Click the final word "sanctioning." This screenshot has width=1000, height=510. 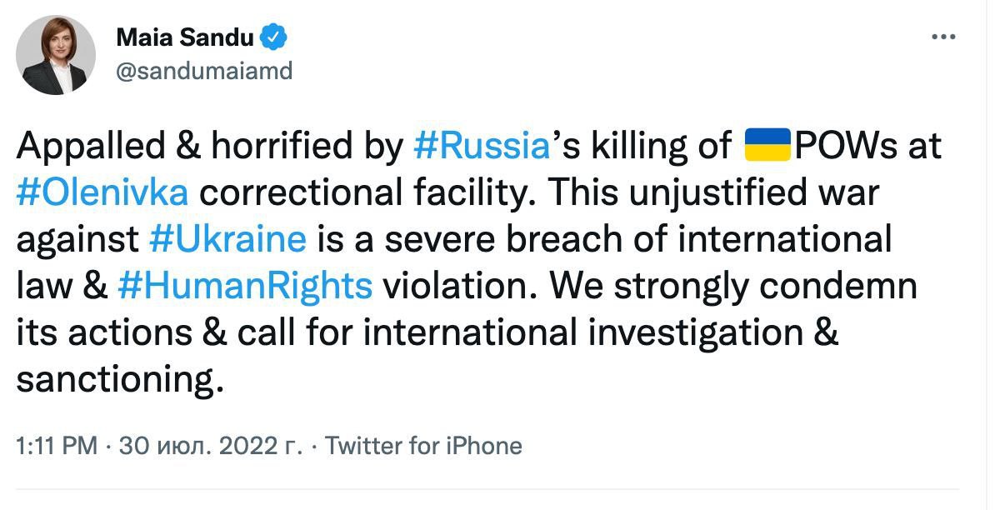121,379
